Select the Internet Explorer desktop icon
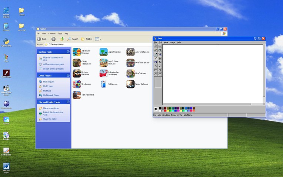Image resolution: width=283 pixels, height=177 pixels. [x=6, y=13]
